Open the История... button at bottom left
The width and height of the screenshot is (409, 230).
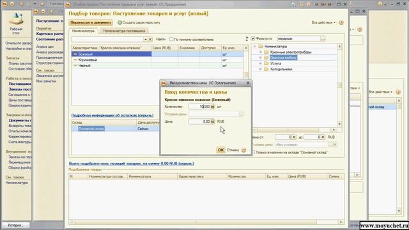coord(16,226)
